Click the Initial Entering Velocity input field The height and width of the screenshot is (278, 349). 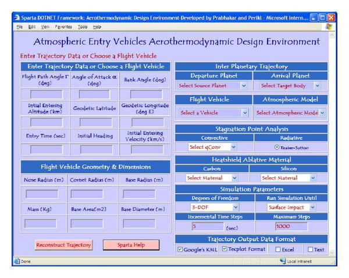tap(147, 149)
